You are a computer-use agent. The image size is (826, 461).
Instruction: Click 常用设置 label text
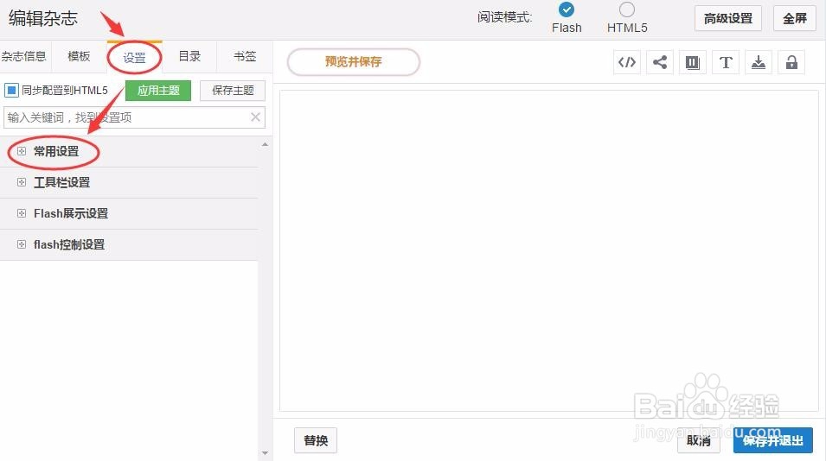56,151
